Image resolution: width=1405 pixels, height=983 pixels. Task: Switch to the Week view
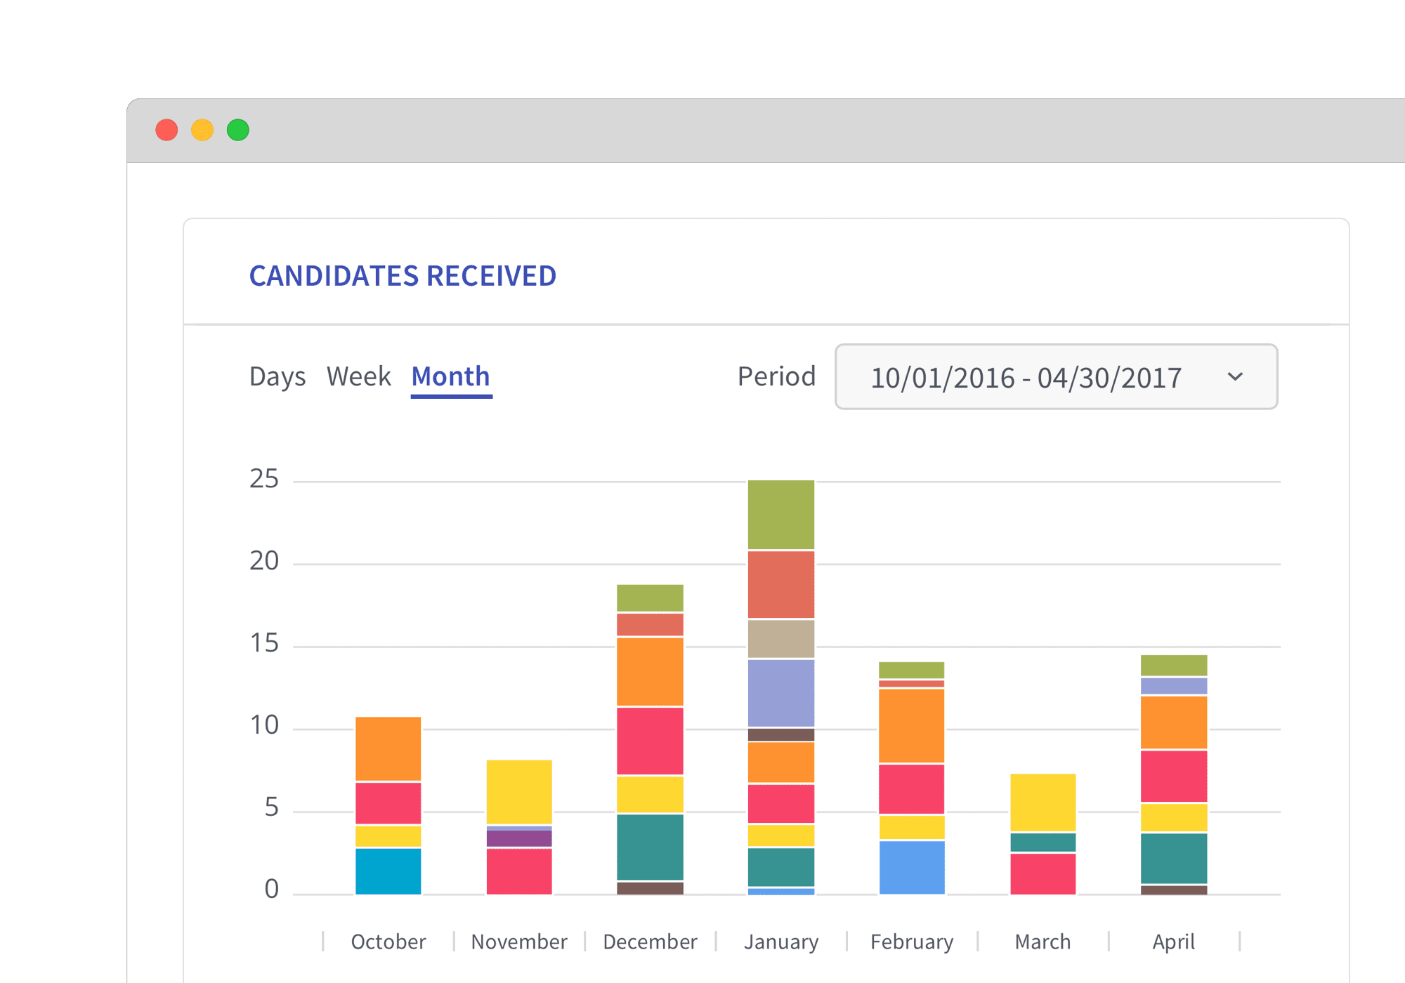click(358, 377)
